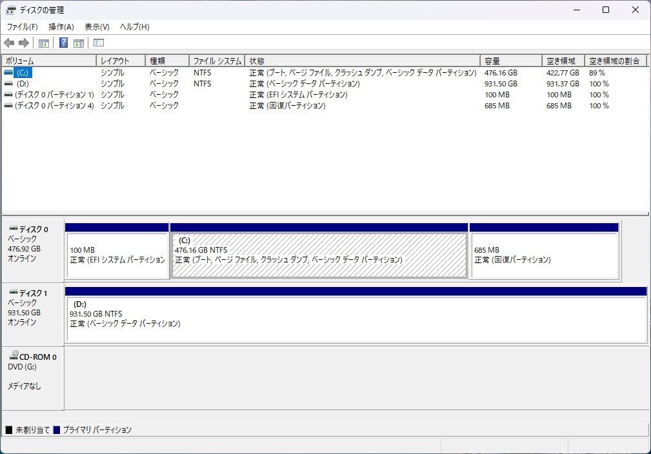Image resolution: width=651 pixels, height=454 pixels.
Task: Sort by the 状態 column header
Action: click(x=363, y=61)
